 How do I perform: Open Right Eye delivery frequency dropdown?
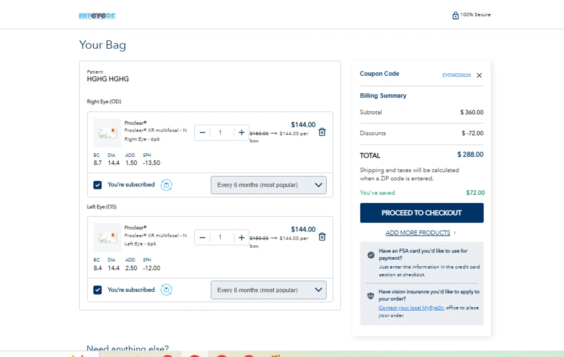click(268, 185)
